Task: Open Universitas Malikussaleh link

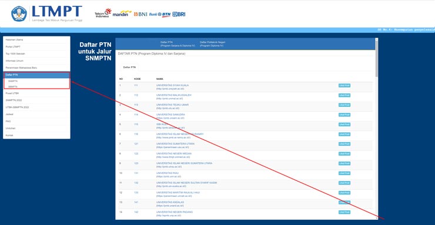Action: pos(173,95)
